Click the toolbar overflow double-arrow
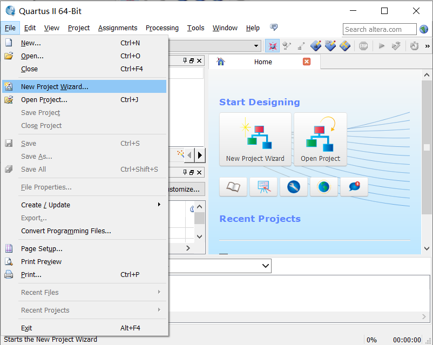 click(x=427, y=46)
